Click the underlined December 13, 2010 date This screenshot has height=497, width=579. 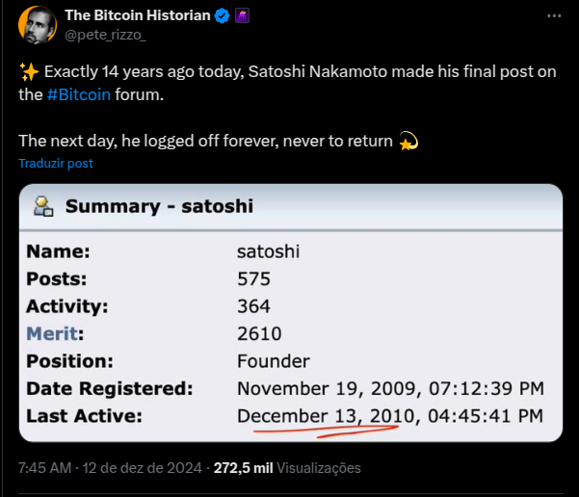[326, 416]
